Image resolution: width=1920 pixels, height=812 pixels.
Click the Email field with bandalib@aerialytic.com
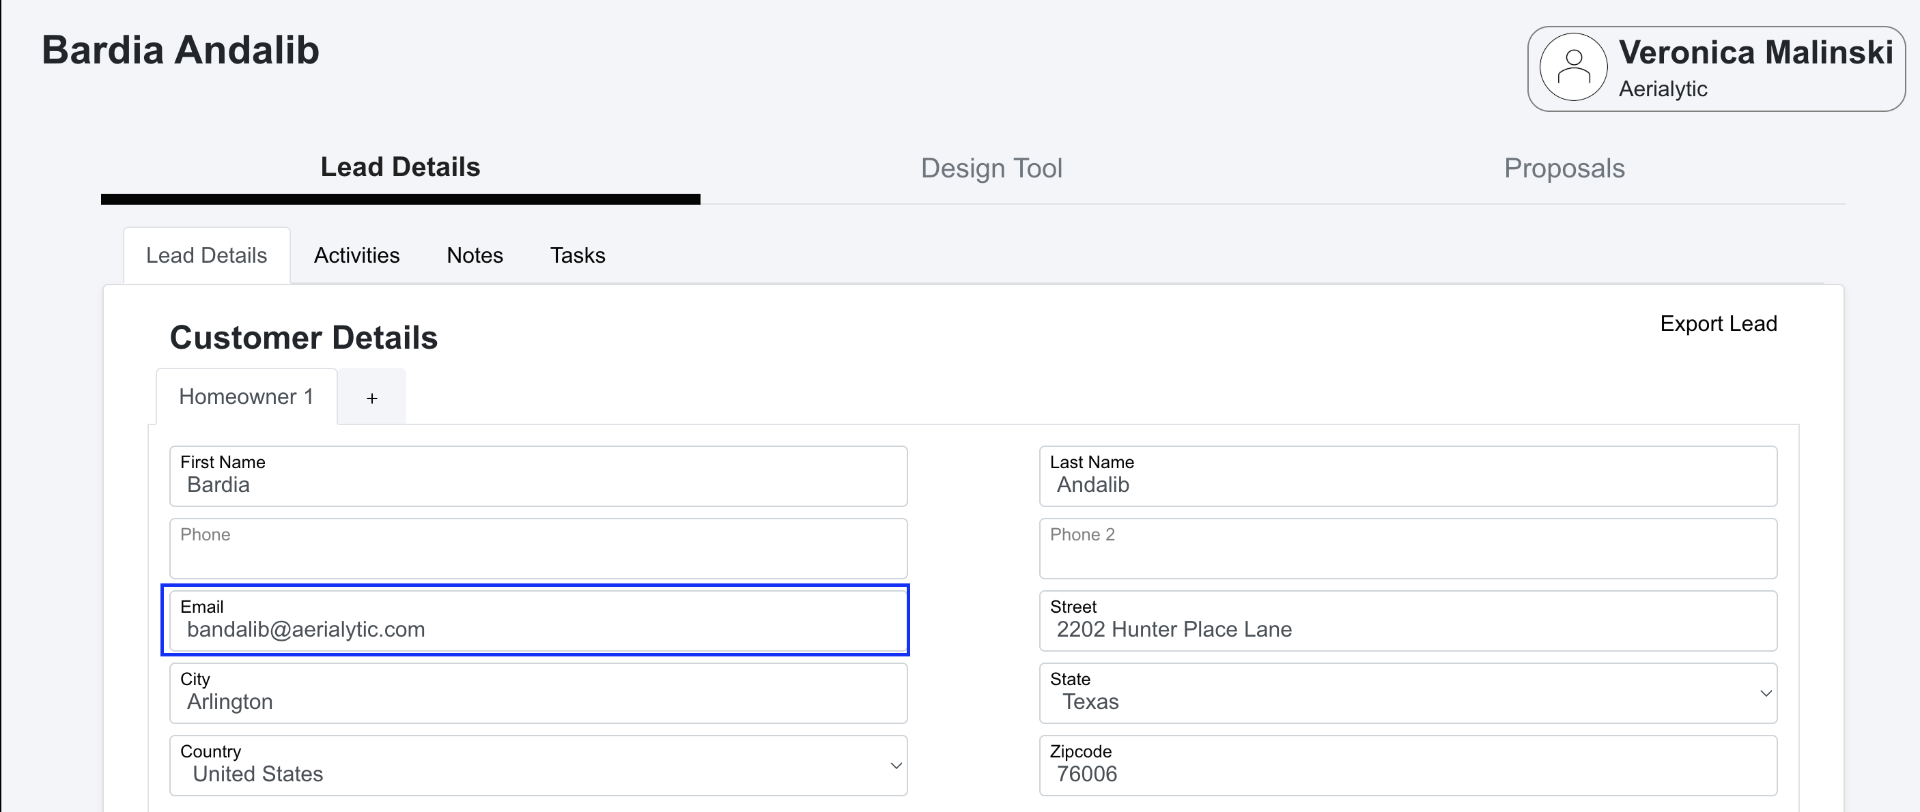click(x=538, y=620)
